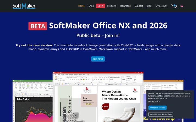Image resolution: width=196 pixels, height=122 pixels.
Task: Open My account
Action: [x=161, y=6]
